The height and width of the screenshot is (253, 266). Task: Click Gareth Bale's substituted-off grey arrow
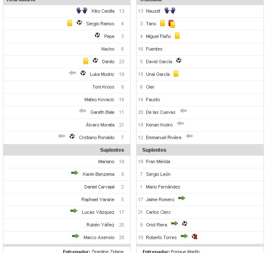83,111
